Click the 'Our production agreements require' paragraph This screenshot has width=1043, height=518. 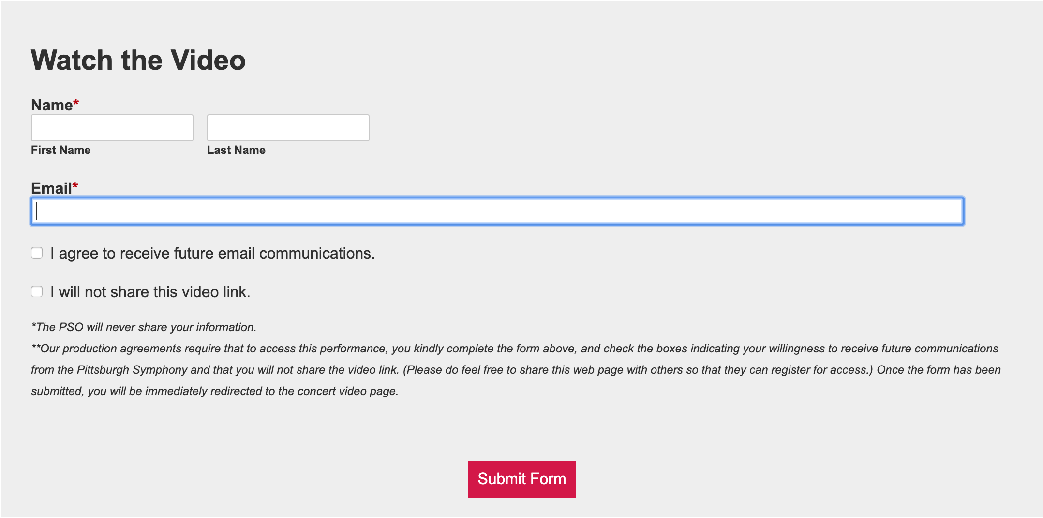pyautogui.click(x=516, y=370)
